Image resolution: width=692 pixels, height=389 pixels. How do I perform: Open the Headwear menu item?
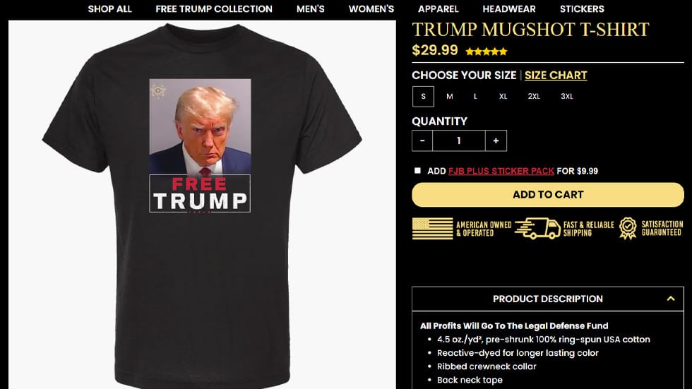509,8
